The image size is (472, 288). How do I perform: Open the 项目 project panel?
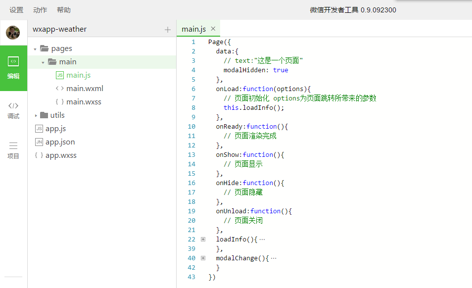(x=13, y=150)
